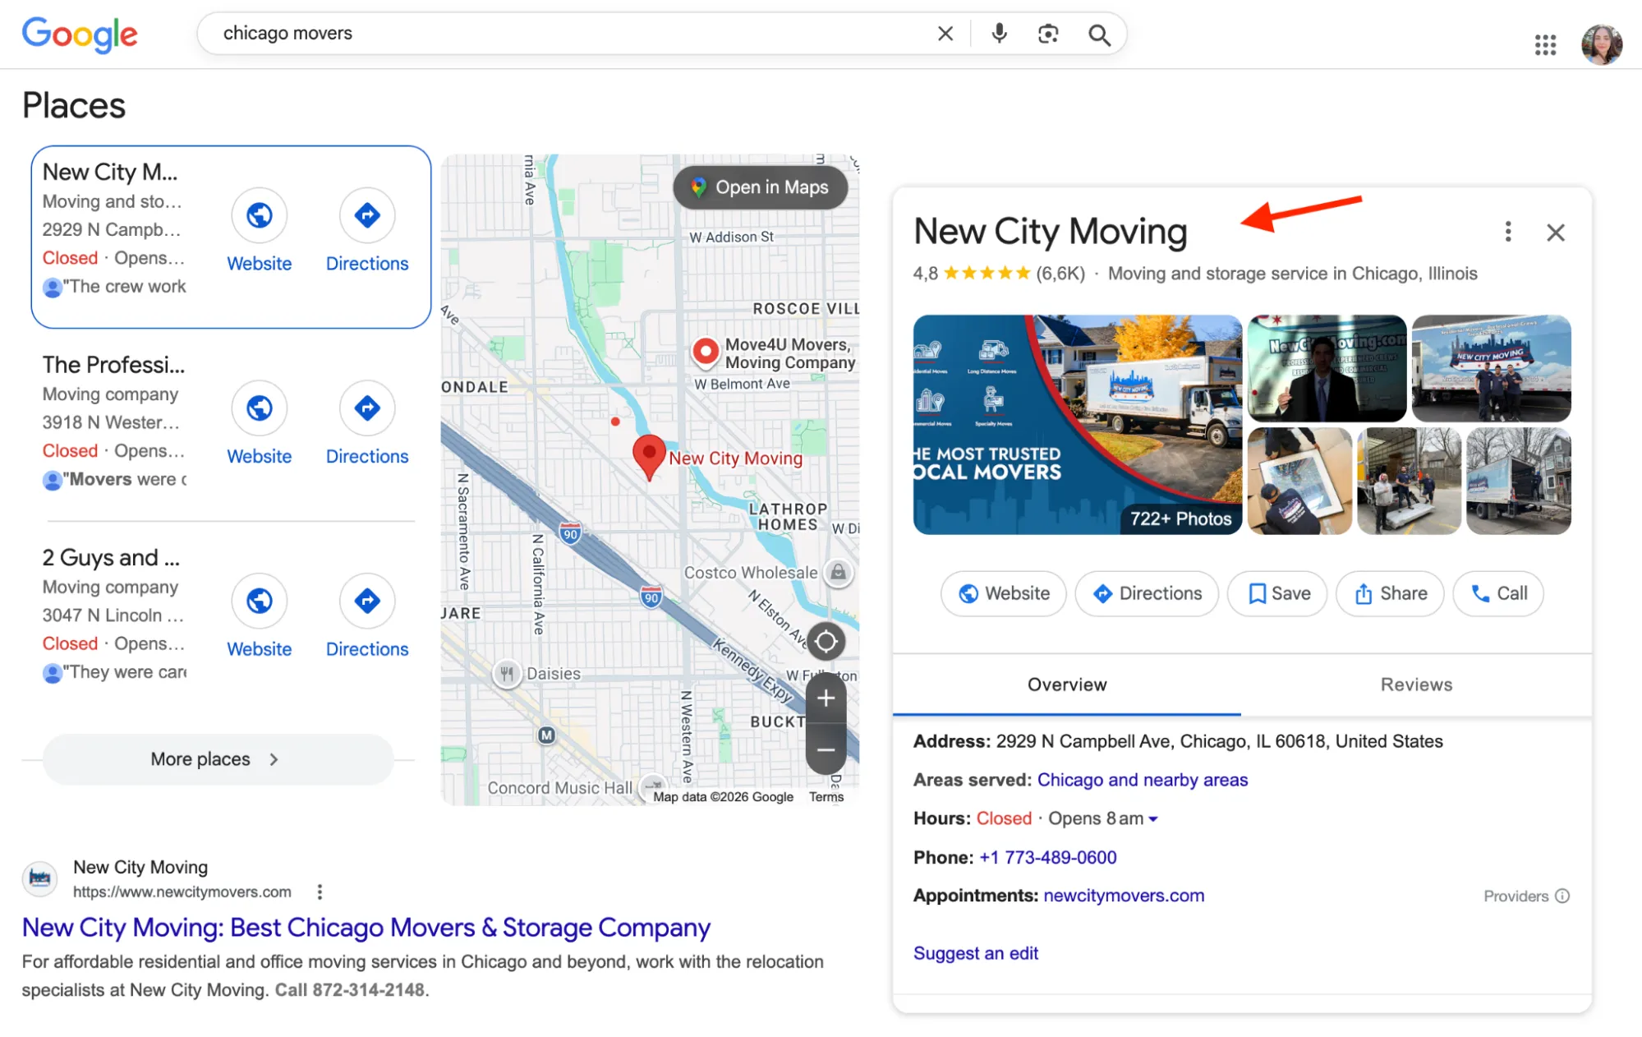Screen dimensions: 1642x1037
Task: Call New City Moving
Action: pos(1498,593)
